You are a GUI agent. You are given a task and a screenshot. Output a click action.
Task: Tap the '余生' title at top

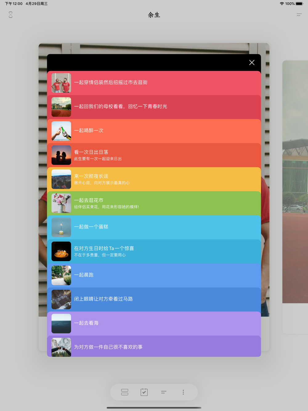click(154, 15)
